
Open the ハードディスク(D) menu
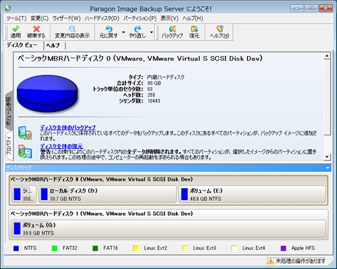102,18
